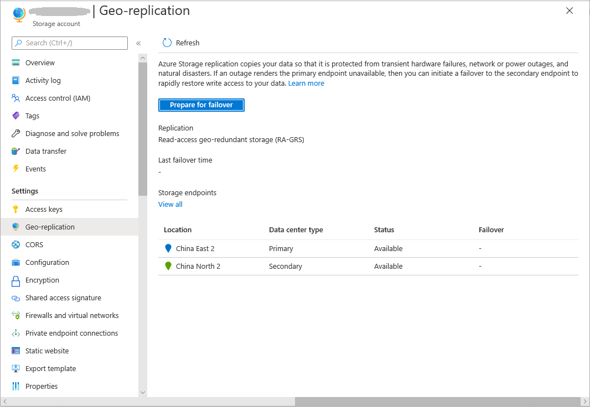Image resolution: width=590 pixels, height=407 pixels.
Task: Click the Prepare for failover button
Action: click(201, 105)
